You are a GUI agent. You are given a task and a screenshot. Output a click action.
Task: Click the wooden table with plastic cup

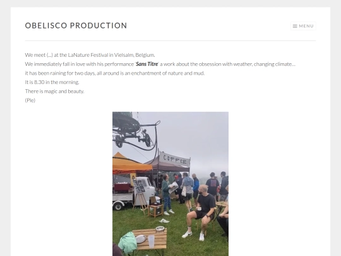[150, 240]
